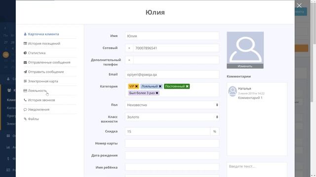Open Электронная карта section
Screen dimensions: 316x177
click(x=43, y=81)
